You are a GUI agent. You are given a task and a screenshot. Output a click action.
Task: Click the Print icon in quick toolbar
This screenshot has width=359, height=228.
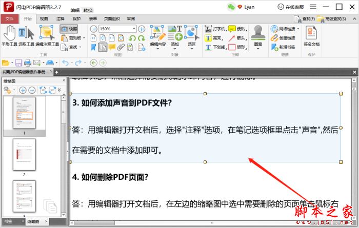point(28,63)
